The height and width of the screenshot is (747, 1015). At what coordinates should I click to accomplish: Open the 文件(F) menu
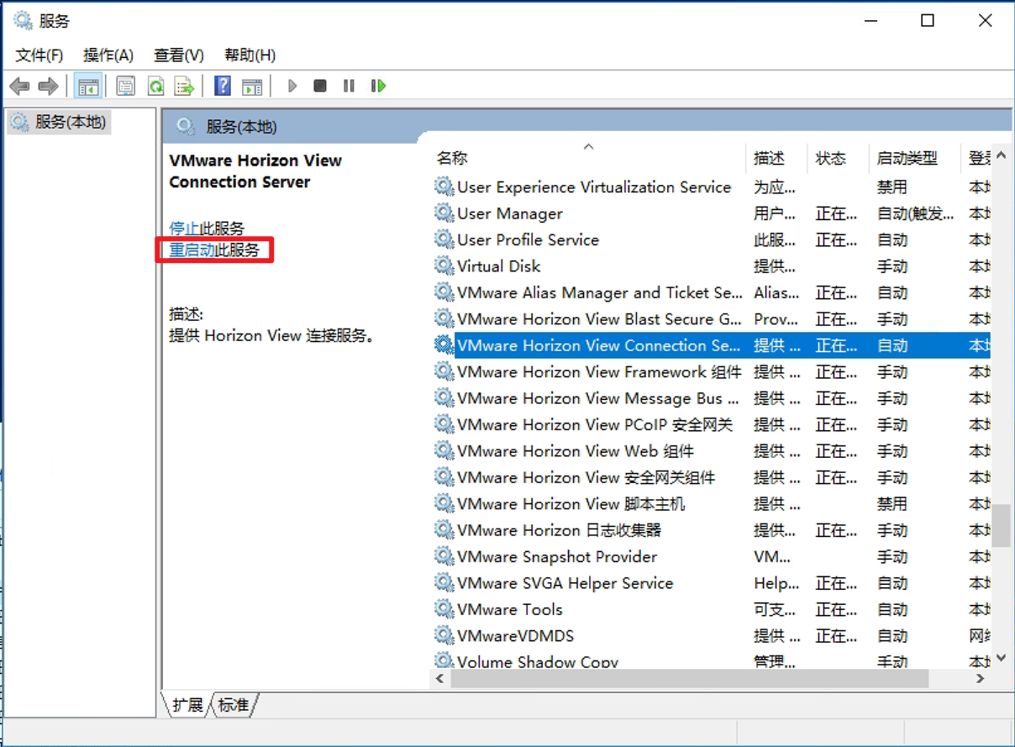pyautogui.click(x=39, y=55)
